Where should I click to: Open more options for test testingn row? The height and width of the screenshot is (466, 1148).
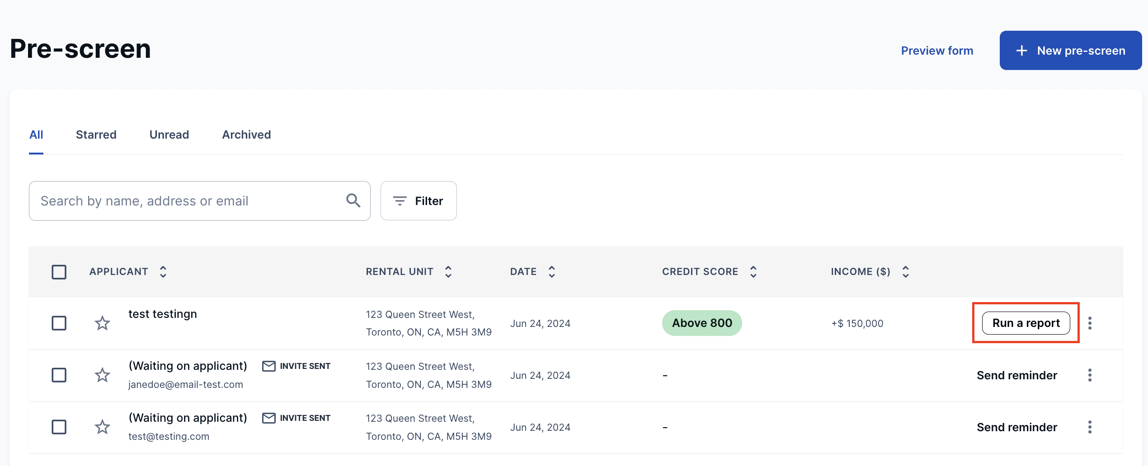(x=1090, y=323)
